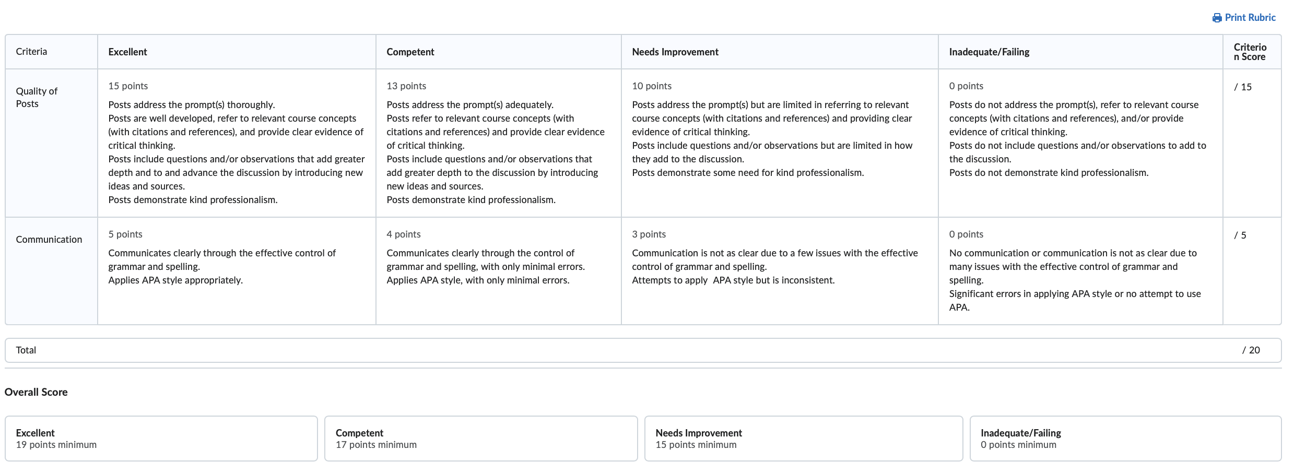Viewport: 1294px width, 473px height.
Task: Click the printer icon beside Print Rubric
Action: click(1217, 18)
